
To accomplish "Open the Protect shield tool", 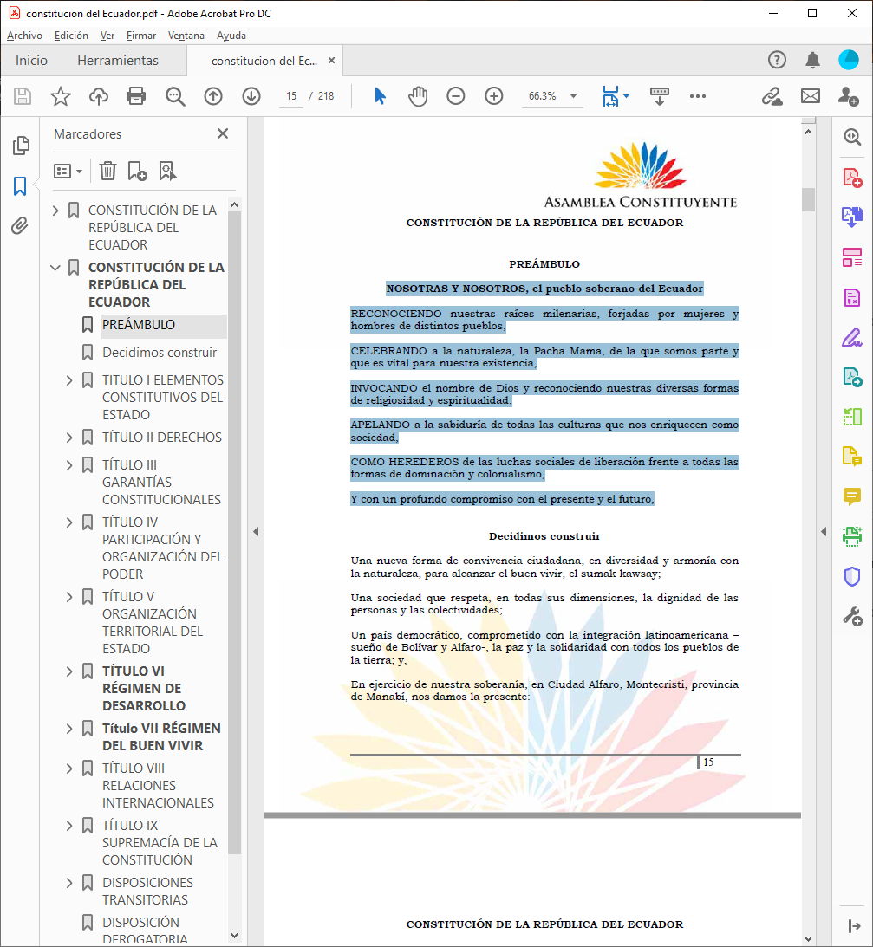I will (852, 576).
